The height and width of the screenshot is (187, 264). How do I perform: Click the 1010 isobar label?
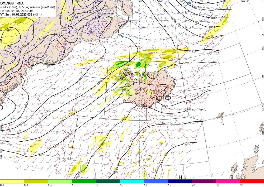coord(197,8)
